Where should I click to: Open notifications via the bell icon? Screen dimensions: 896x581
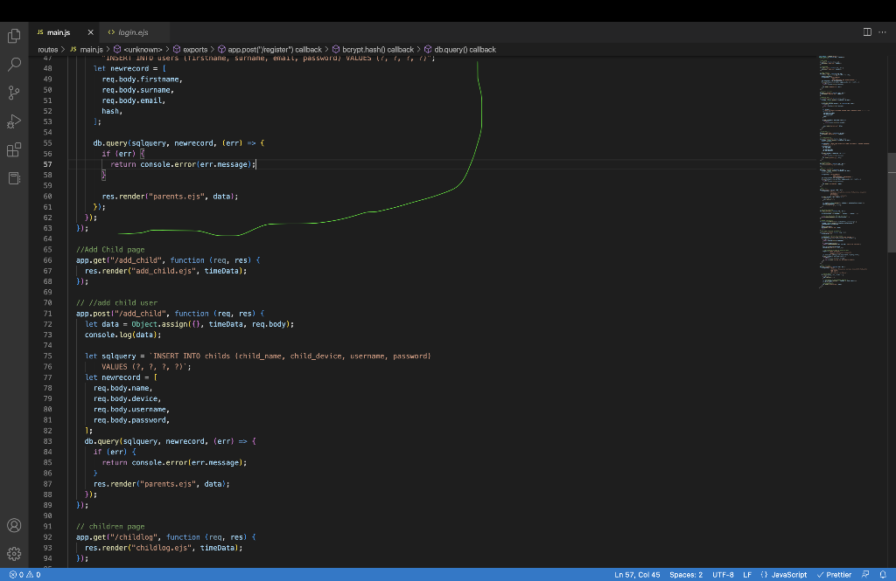pyautogui.click(x=885, y=575)
